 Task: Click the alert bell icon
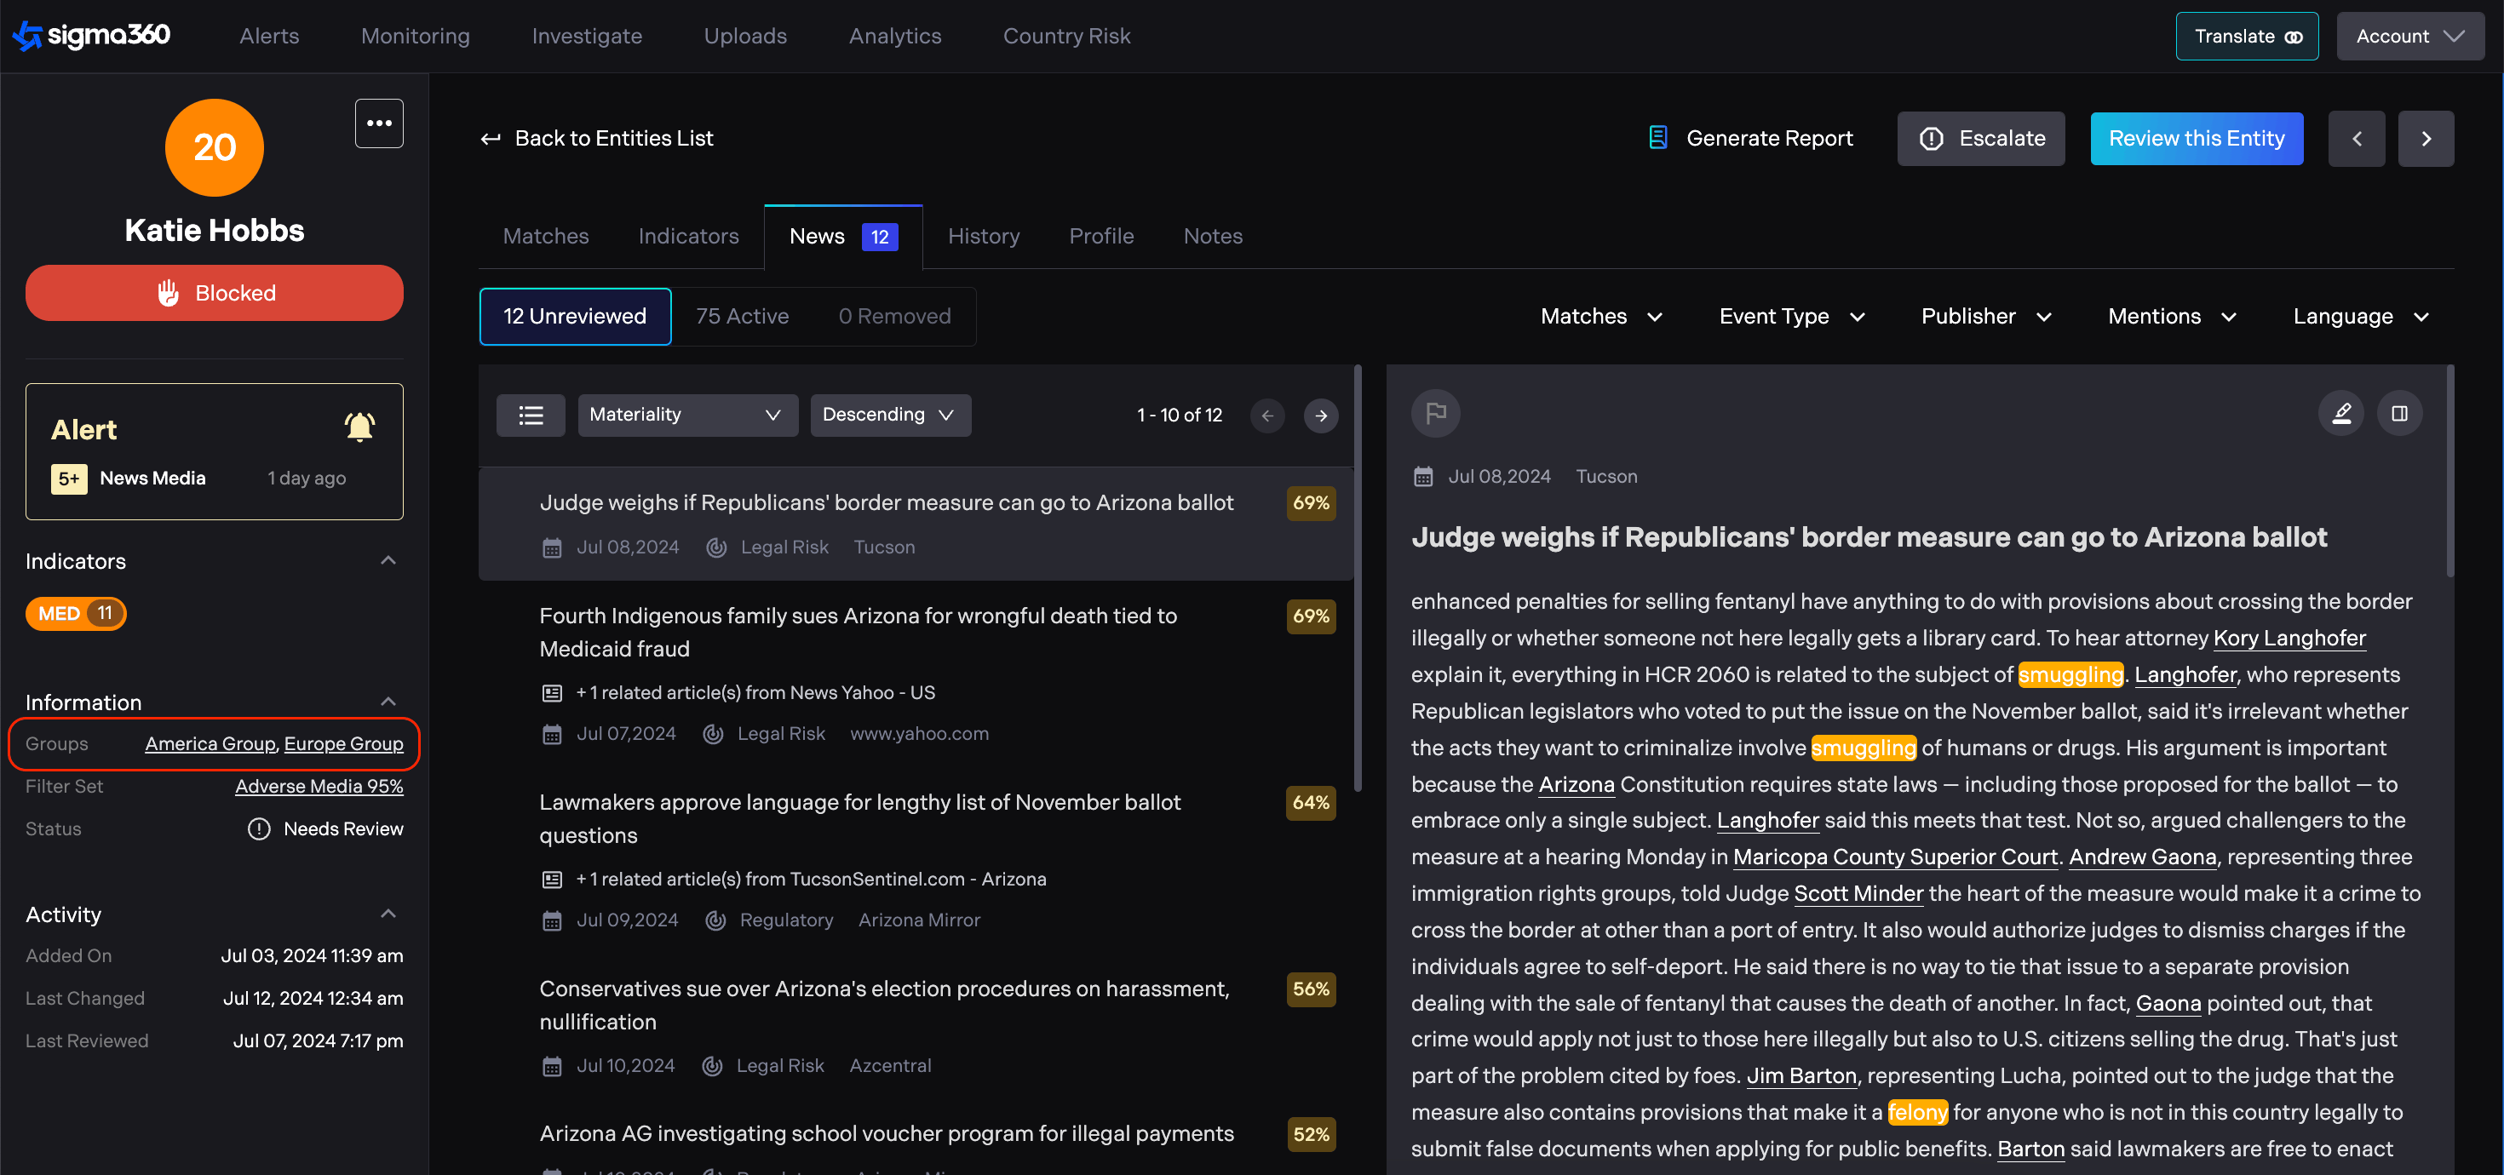click(359, 427)
